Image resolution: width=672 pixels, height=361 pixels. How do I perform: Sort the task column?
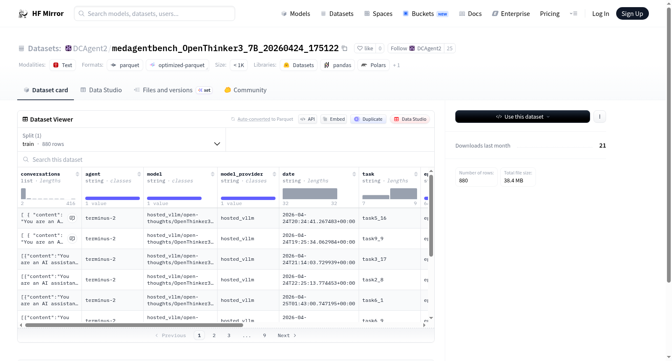(x=416, y=174)
